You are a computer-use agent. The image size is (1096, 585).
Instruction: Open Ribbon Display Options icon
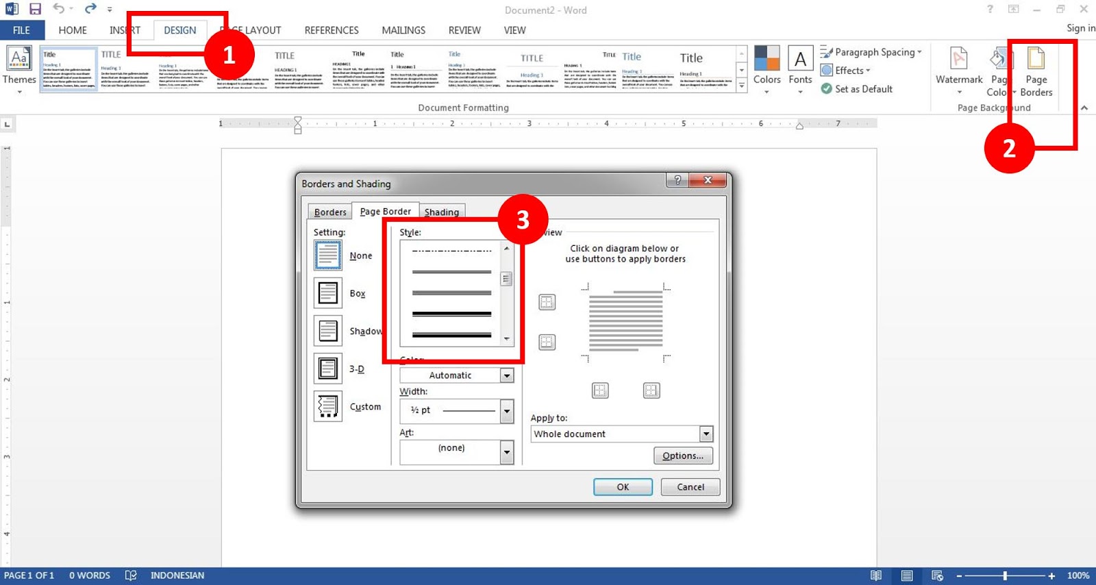[1014, 9]
